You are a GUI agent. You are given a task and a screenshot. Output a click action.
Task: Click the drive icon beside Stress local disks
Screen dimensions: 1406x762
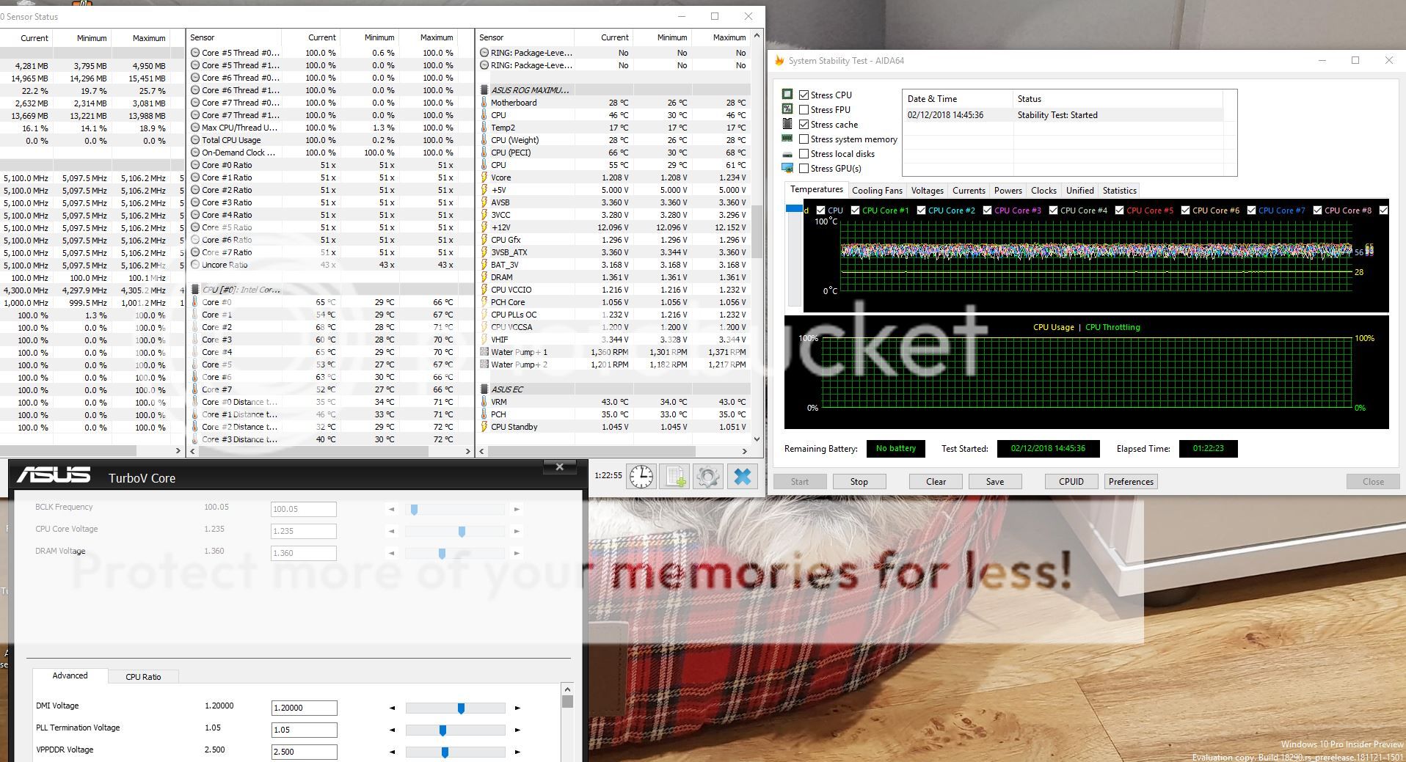click(787, 154)
